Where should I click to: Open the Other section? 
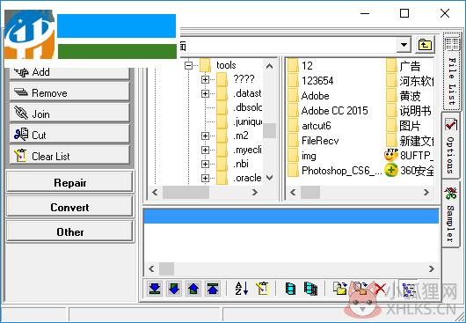(x=69, y=231)
